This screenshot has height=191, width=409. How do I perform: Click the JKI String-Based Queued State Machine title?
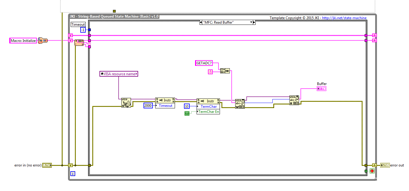pos(114,16)
